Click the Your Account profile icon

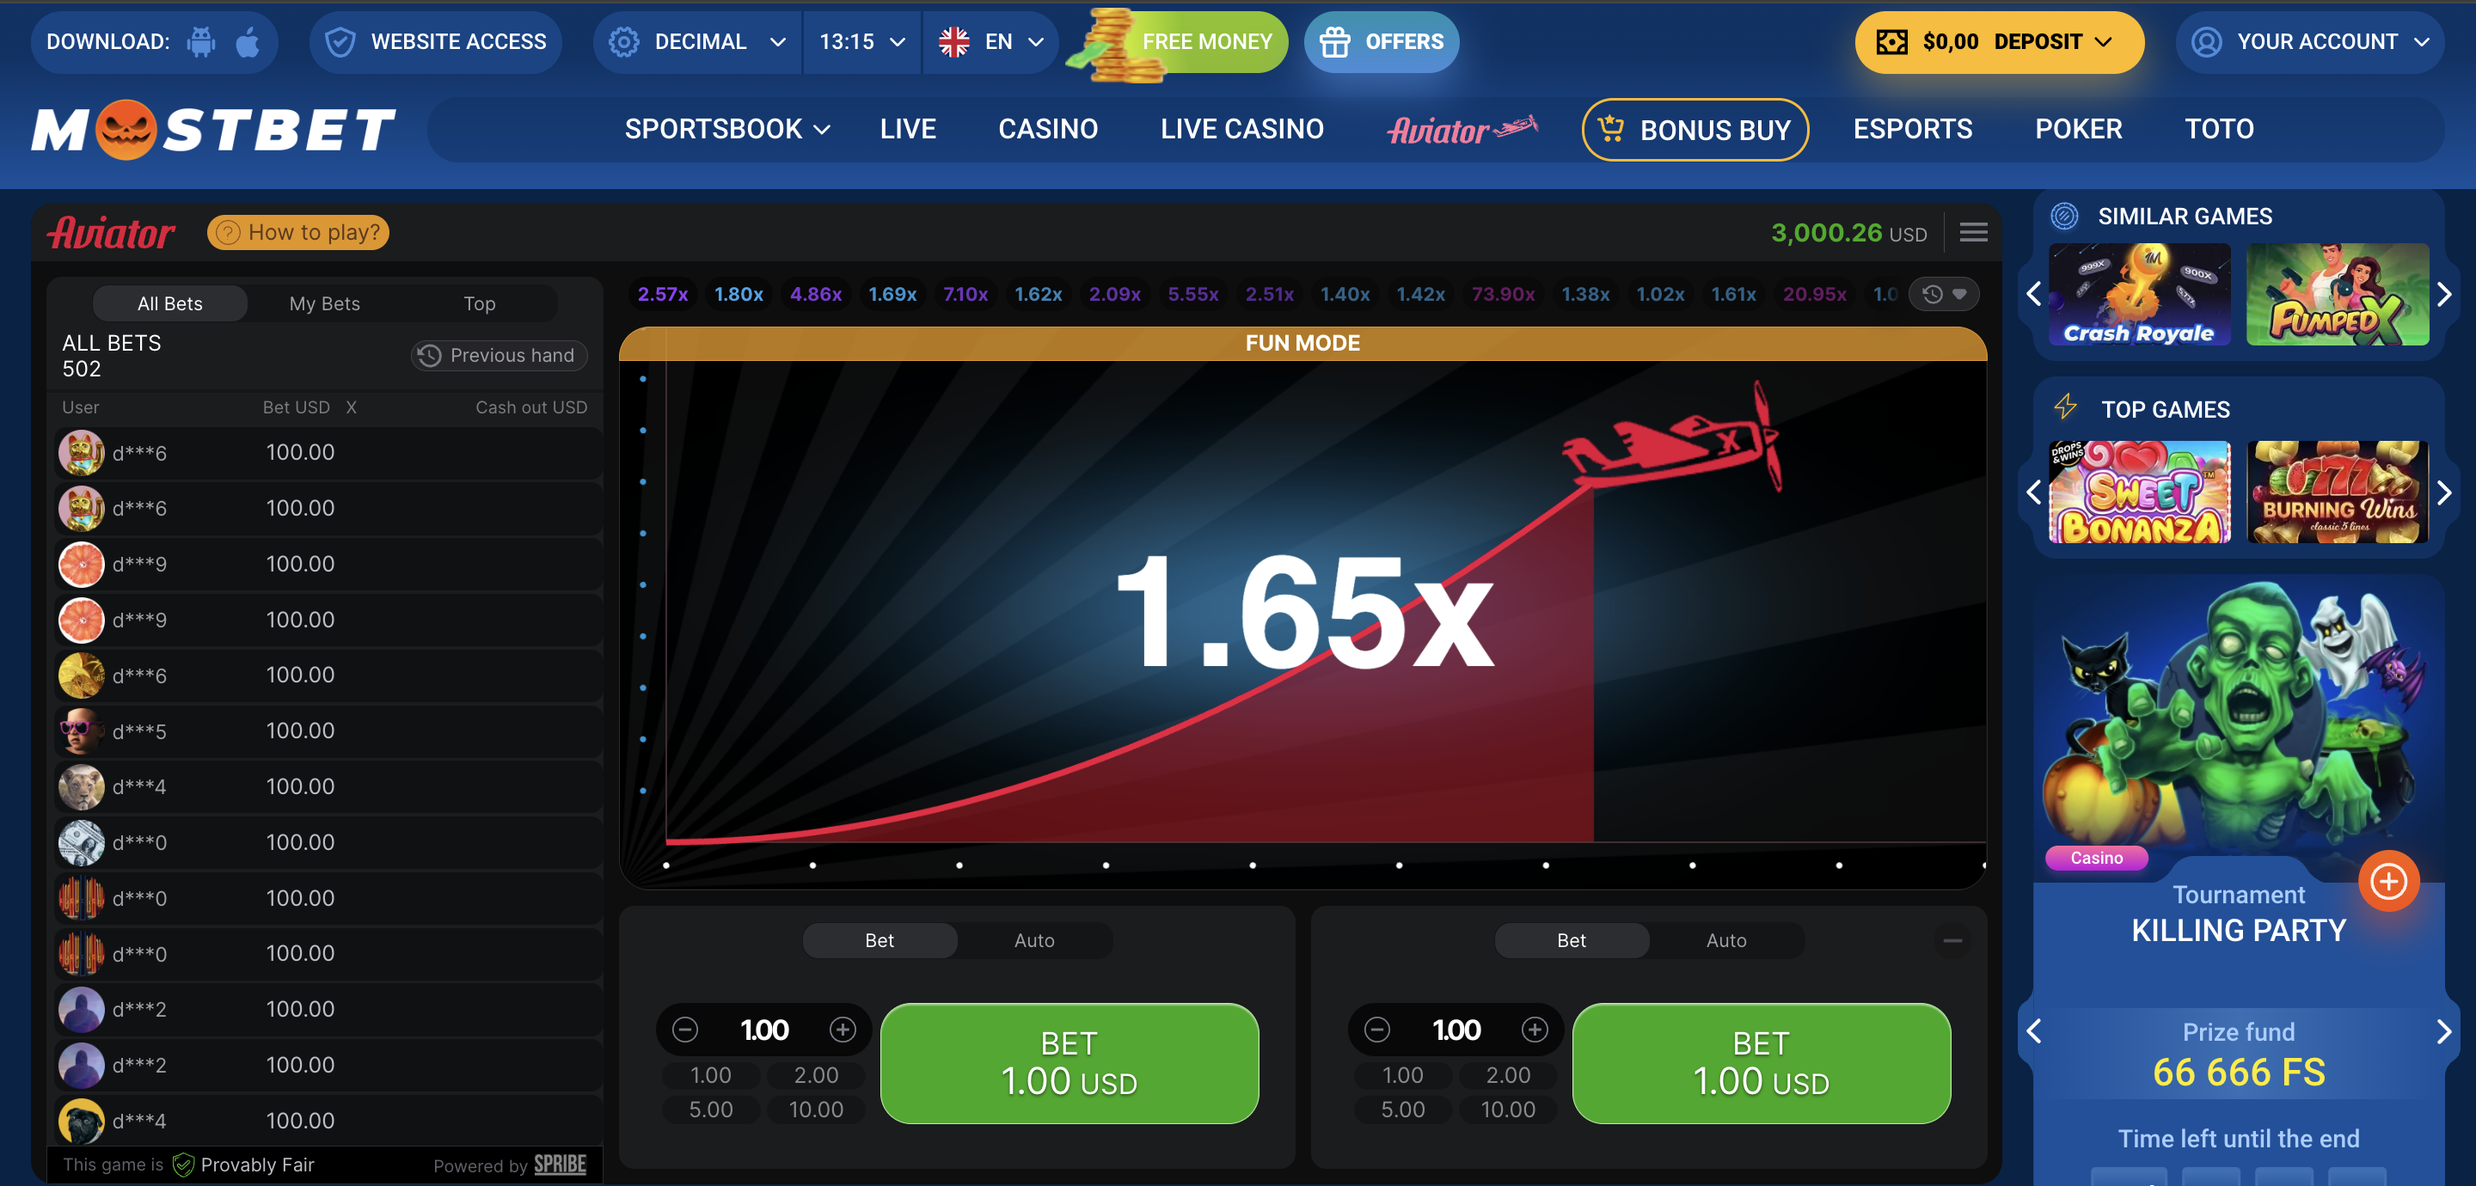(x=2206, y=41)
